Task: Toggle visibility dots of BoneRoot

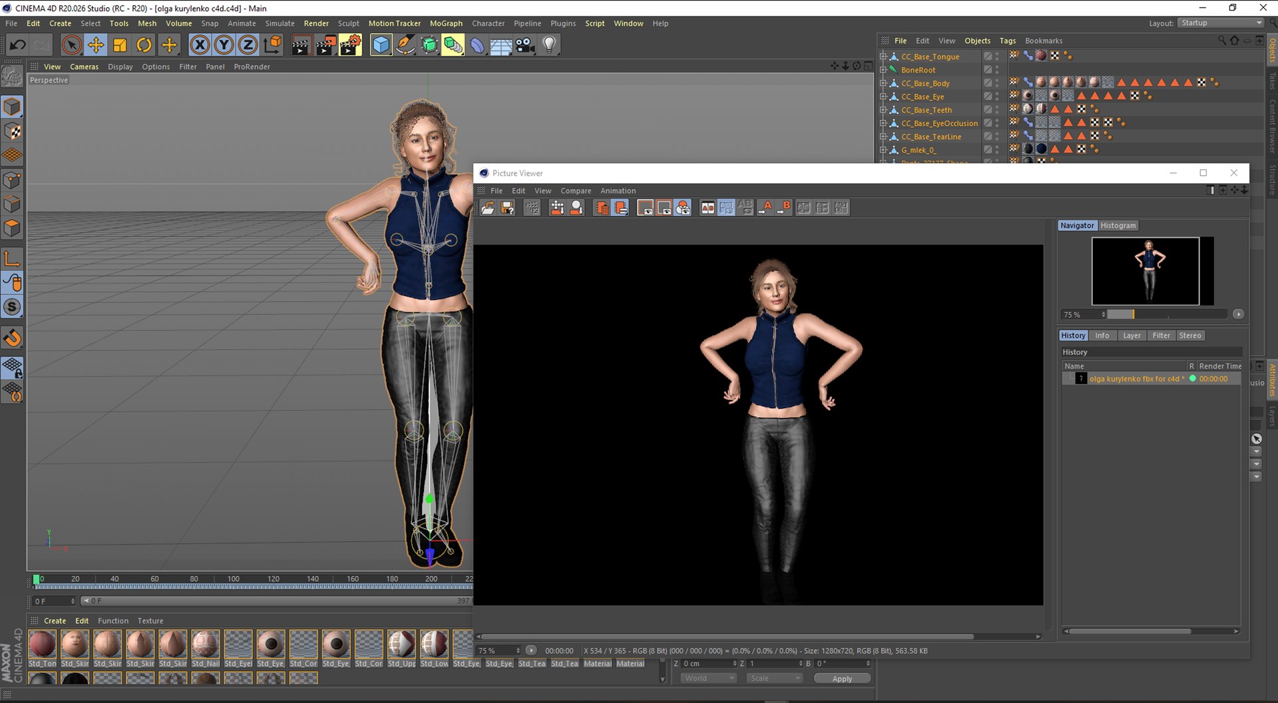Action: [997, 70]
